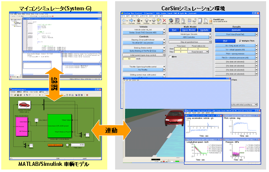This screenshot has width=269, height=172.
Task: Open the green ABS Controller block in Simulink
Action: 60,126
